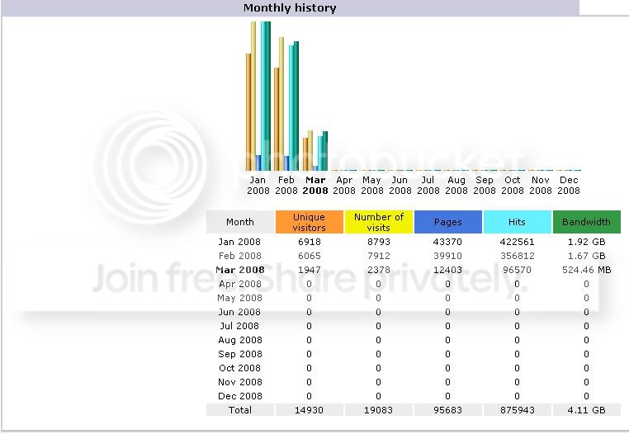Click the February hits cyan bar
The width and height of the screenshot is (629, 434).
pyautogui.click(x=291, y=108)
